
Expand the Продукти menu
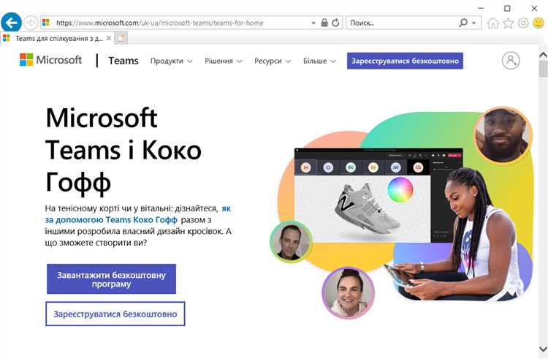pyautogui.click(x=171, y=61)
